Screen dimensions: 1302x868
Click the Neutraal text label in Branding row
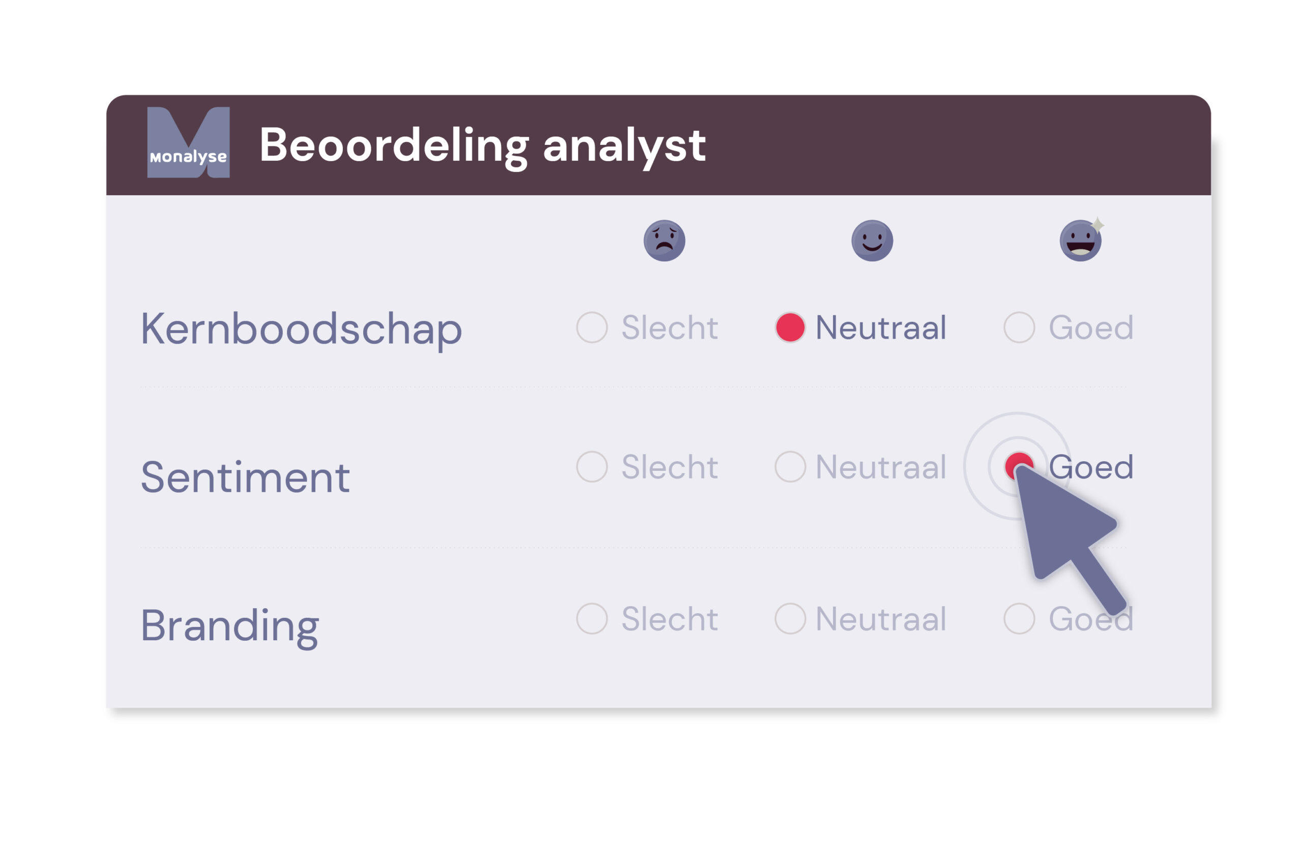(881, 618)
